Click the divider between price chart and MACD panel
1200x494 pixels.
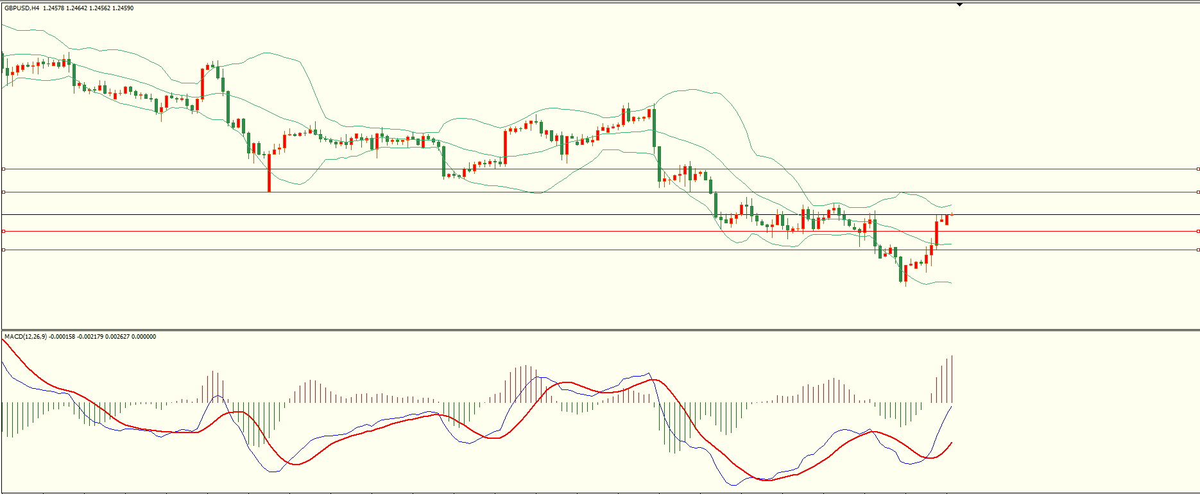tap(600, 330)
